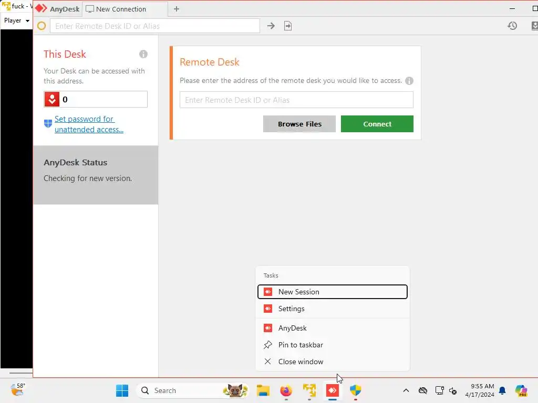Image resolution: width=538 pixels, height=403 pixels.
Task: Expand hidden system tray icons chevron
Action: [x=406, y=390]
